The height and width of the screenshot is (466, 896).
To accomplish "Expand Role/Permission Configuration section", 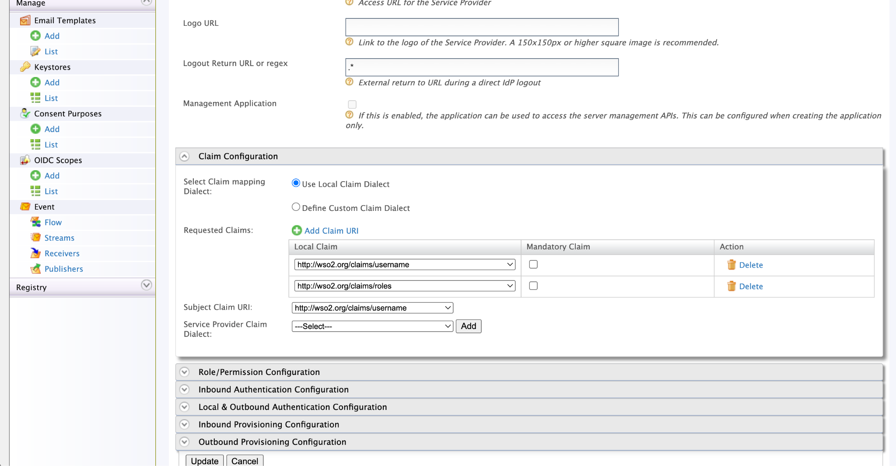I will [185, 372].
